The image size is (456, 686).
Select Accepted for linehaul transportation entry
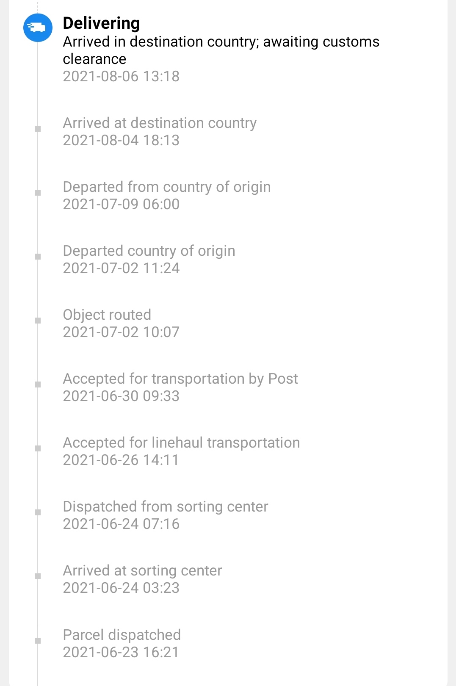coord(181,451)
